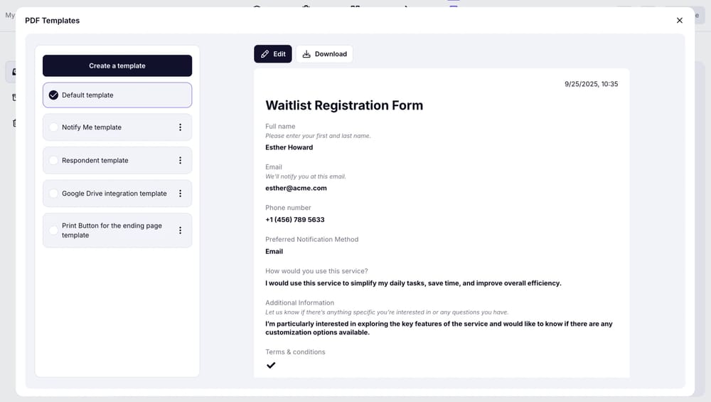This screenshot has width=711, height=402.
Task: Download the PDF template preview
Action: (324, 54)
